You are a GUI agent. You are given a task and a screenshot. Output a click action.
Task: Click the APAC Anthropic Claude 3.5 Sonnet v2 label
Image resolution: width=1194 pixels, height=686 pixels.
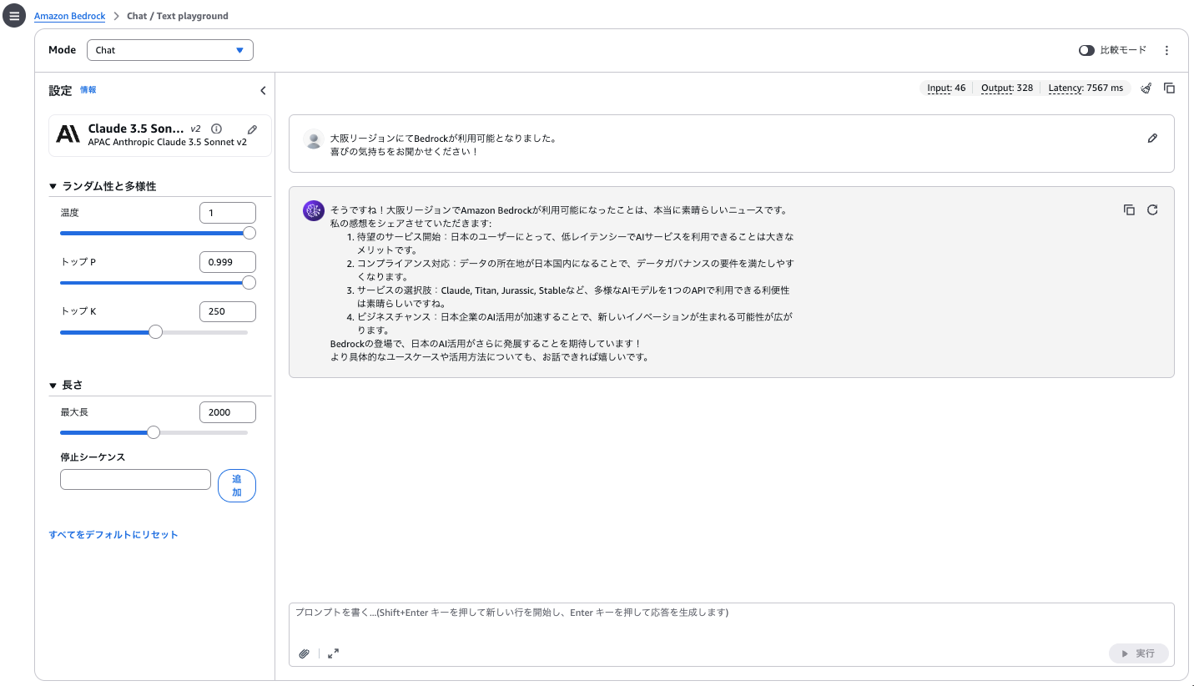click(168, 143)
